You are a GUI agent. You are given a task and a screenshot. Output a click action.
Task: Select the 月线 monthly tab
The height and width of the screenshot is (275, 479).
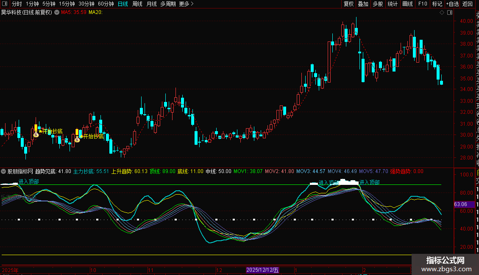point(151,4)
